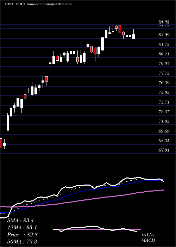Click the 69.69 price axis label
Viewport: 176px width, 247px height.
coord(164,131)
